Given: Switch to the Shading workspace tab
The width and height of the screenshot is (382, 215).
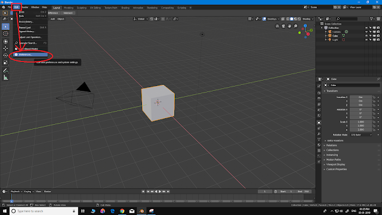Looking at the screenshot, I should pyautogui.click(x=125, y=8).
